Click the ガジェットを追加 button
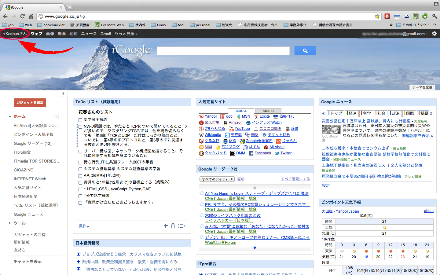 click(30, 103)
